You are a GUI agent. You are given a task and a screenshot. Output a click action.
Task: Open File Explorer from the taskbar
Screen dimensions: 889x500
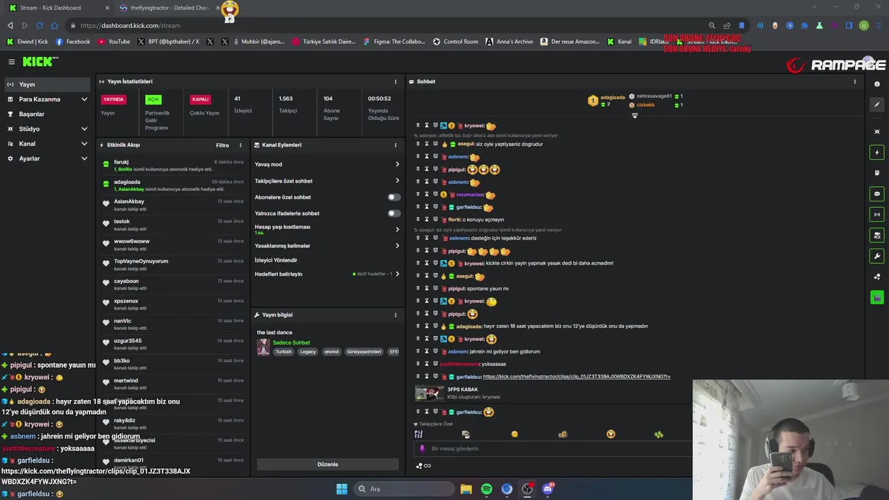pyautogui.click(x=466, y=489)
